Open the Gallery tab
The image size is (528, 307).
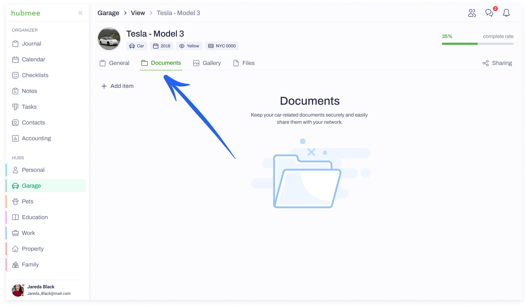click(x=207, y=63)
